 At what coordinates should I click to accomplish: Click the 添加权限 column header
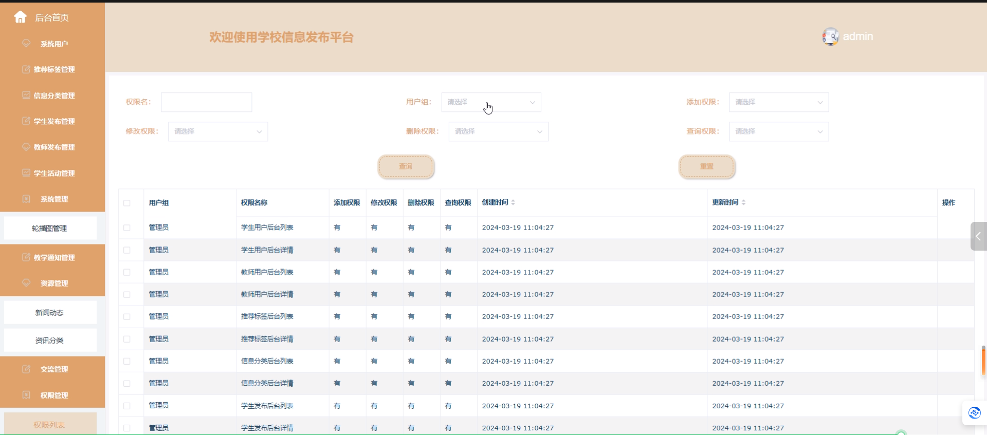347,203
